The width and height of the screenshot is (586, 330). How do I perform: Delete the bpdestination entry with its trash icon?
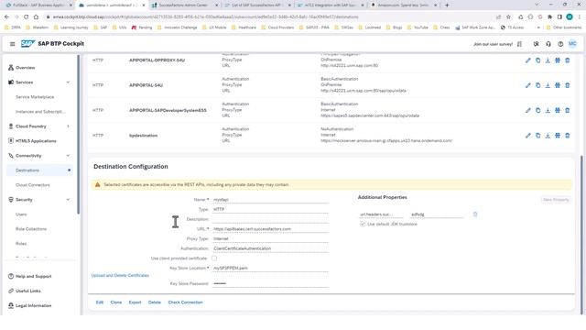pos(568,136)
